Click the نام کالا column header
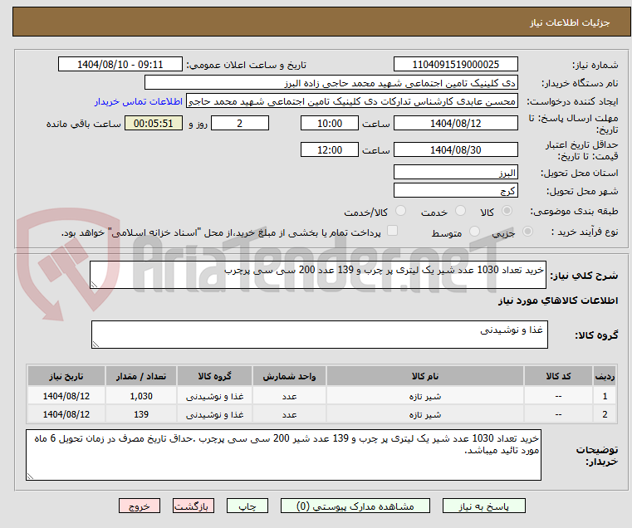 425,376
